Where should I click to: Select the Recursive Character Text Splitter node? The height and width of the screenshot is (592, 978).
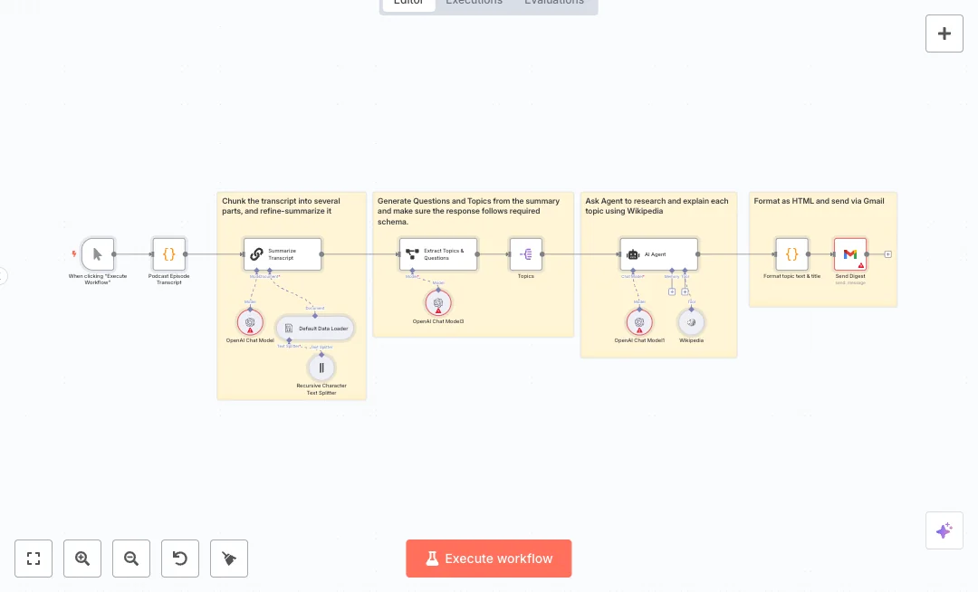click(321, 368)
